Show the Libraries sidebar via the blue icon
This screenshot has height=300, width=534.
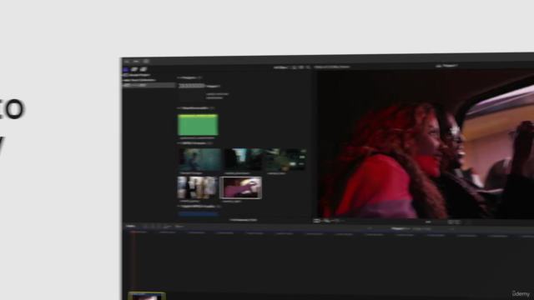[x=125, y=69]
